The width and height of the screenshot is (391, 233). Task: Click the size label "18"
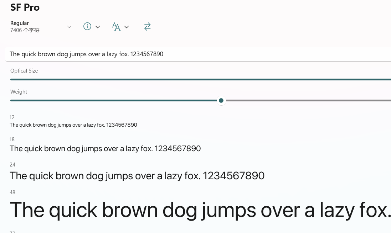coord(12,139)
